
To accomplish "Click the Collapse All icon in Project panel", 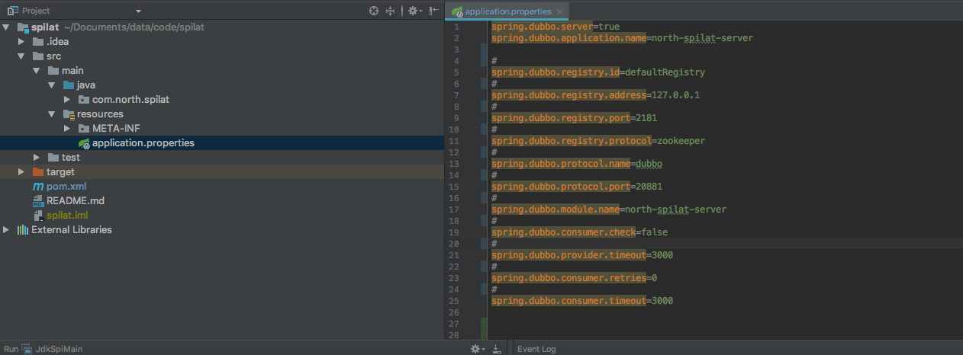I will coord(391,11).
